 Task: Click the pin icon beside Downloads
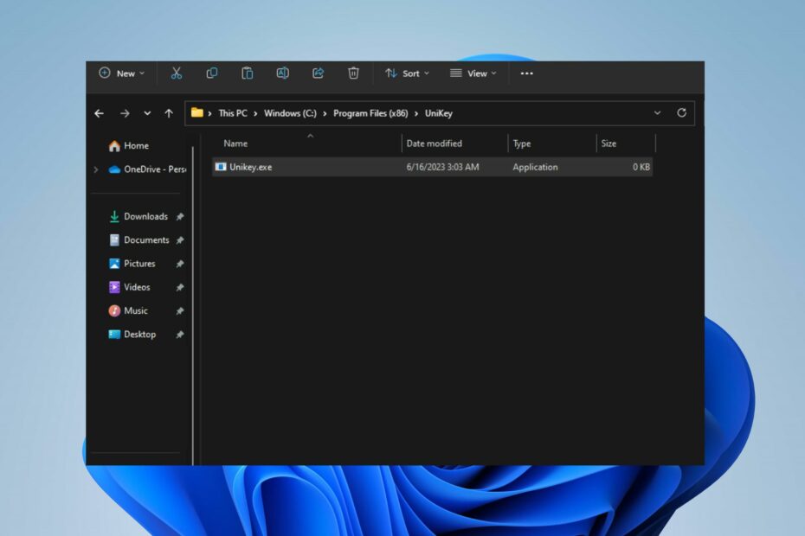(180, 217)
